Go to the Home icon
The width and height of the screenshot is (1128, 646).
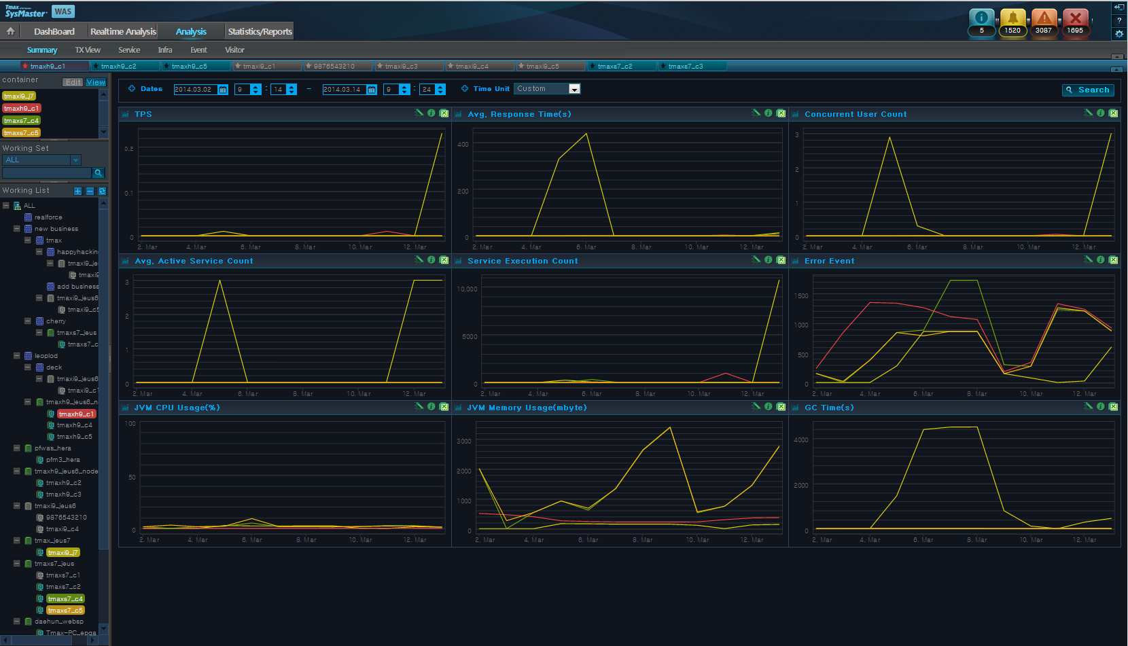(10, 31)
